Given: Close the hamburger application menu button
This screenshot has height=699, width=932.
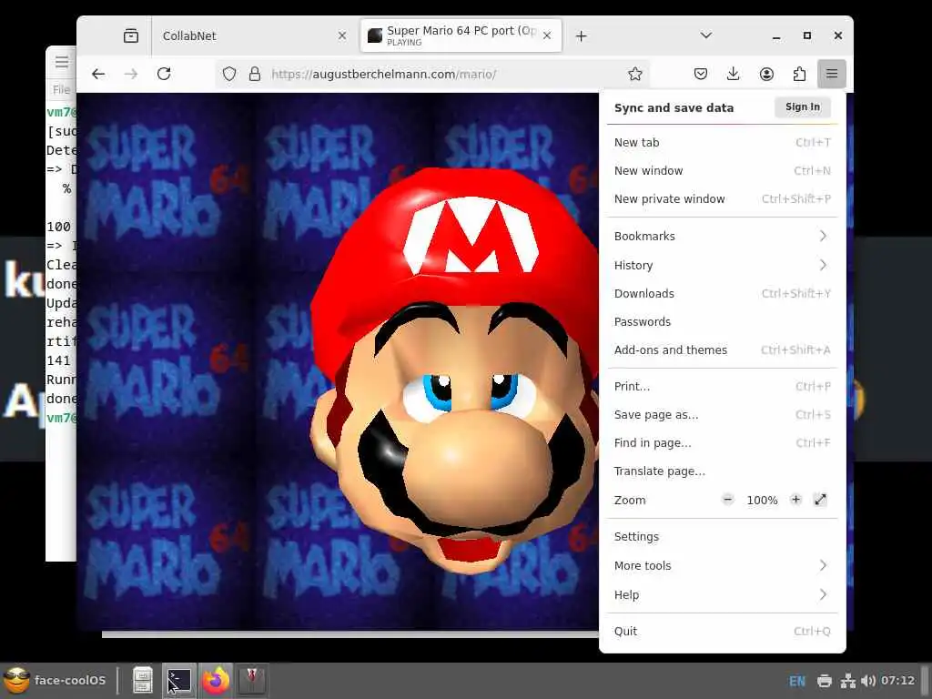Looking at the screenshot, I should click(x=832, y=74).
